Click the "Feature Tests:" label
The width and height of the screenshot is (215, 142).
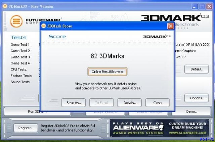[21, 76]
